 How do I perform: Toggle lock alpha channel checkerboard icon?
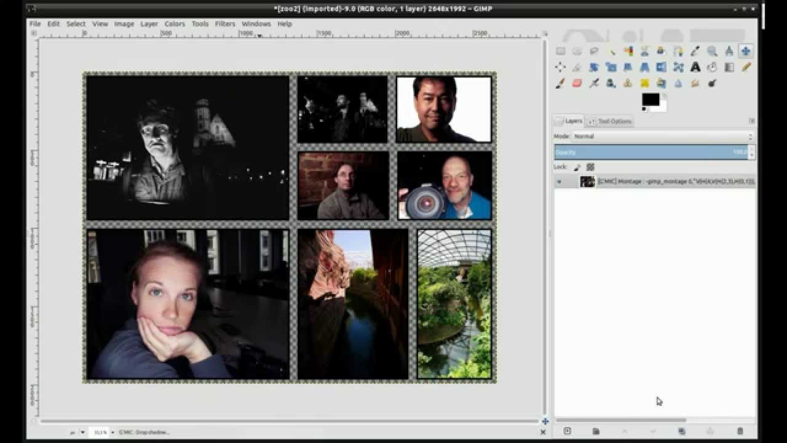(591, 167)
